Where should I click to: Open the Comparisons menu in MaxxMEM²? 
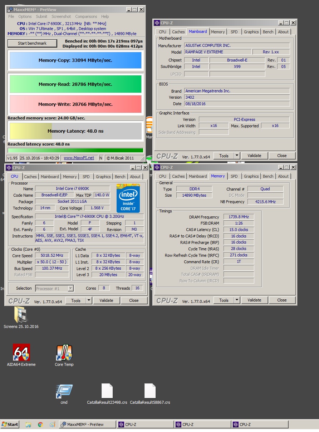86,16
